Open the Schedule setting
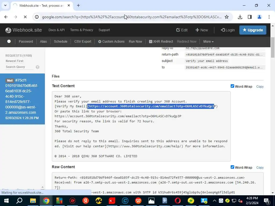The image size is (275, 206). tap(60, 42)
